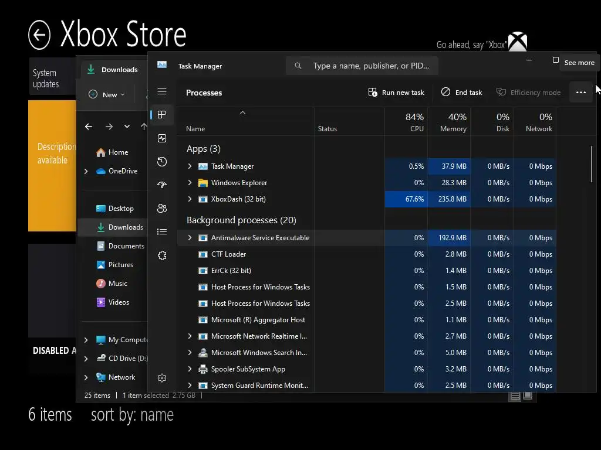The image size is (601, 450).
Task: Select Pictures in File Explorer sidebar
Action: point(114,264)
